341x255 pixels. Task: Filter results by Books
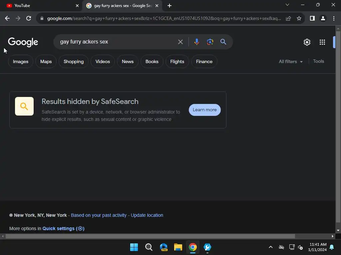[x=152, y=61]
